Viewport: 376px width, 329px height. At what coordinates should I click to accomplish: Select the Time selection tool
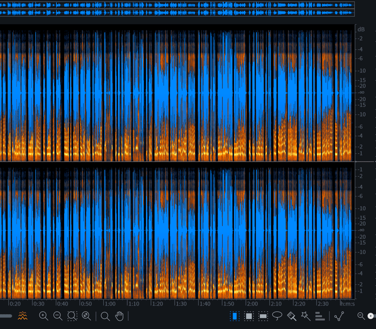point(235,316)
